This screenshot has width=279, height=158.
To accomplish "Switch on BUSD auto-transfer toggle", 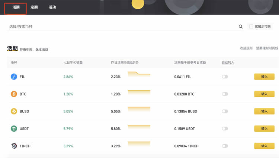I will (225, 111).
